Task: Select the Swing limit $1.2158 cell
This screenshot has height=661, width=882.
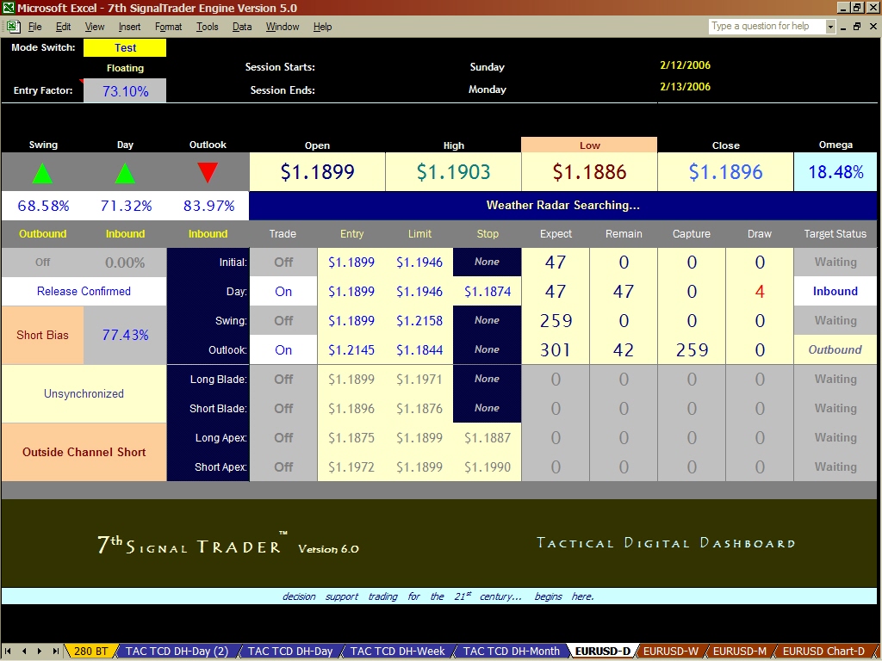Action: [419, 320]
